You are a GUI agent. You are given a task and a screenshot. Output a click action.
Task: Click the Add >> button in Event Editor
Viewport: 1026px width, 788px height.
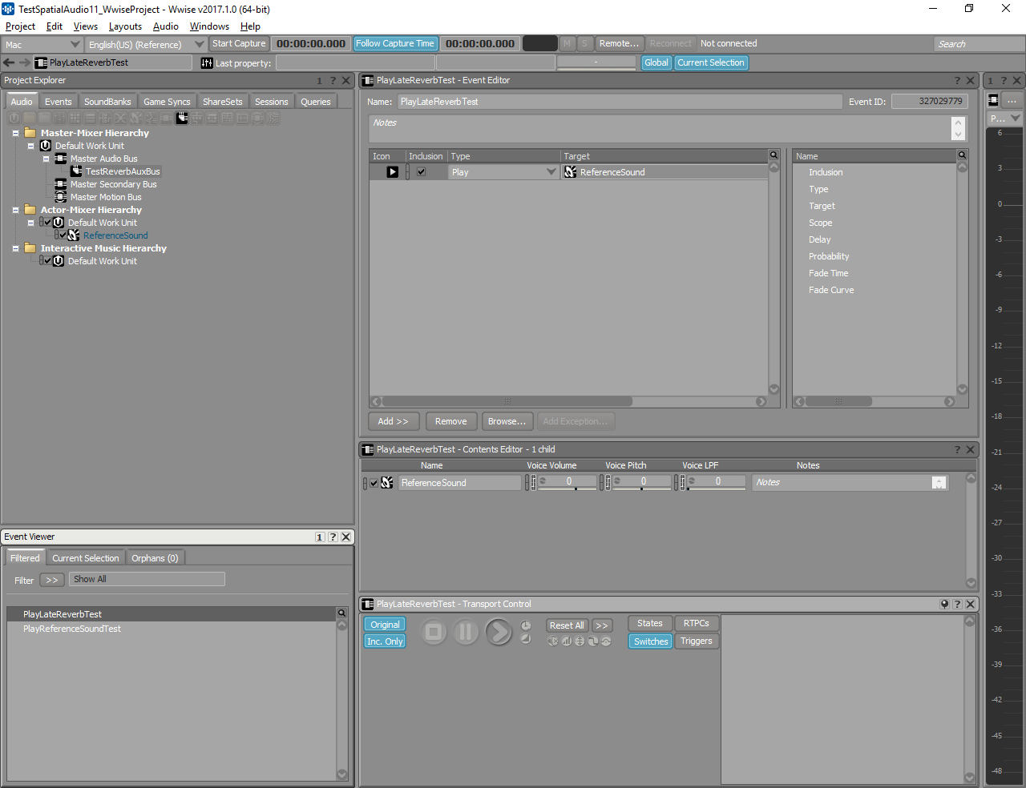click(393, 421)
